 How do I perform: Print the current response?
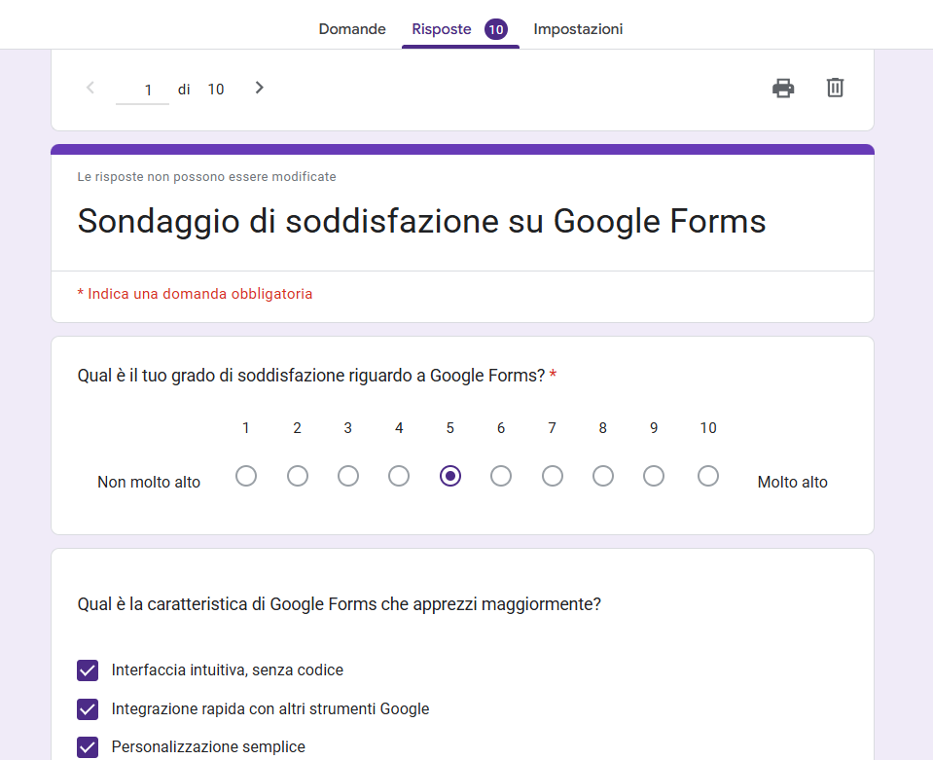point(783,88)
